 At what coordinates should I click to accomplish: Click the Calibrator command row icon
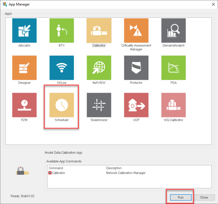click(x=50, y=173)
